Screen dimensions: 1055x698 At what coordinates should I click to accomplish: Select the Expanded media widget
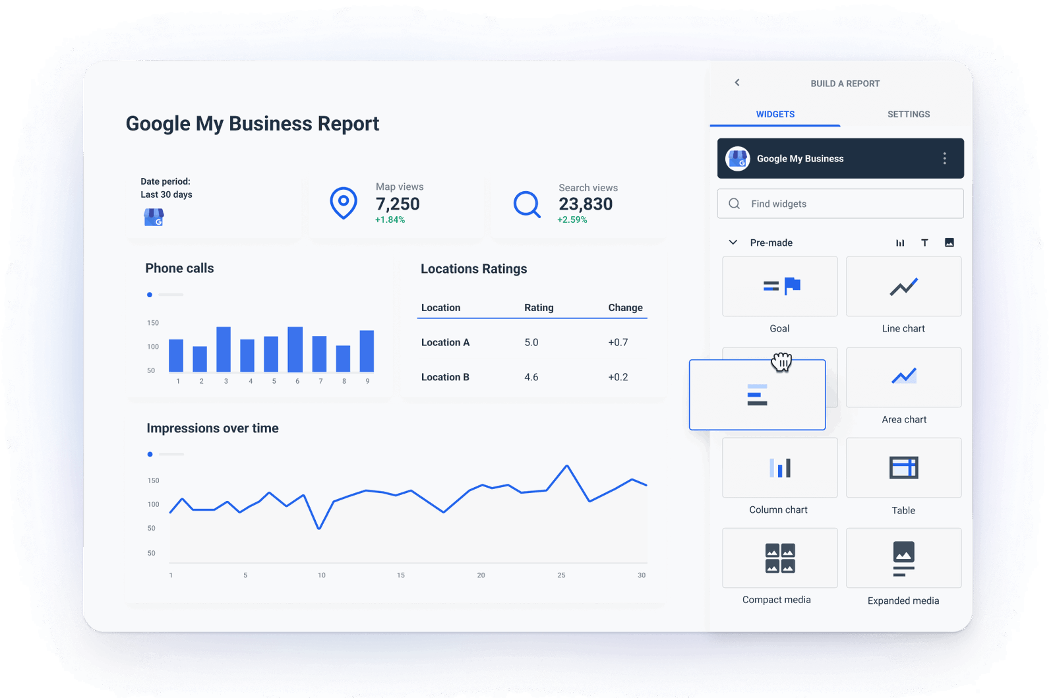[x=903, y=558]
